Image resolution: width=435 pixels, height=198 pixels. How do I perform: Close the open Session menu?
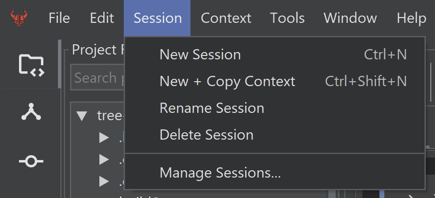click(157, 18)
